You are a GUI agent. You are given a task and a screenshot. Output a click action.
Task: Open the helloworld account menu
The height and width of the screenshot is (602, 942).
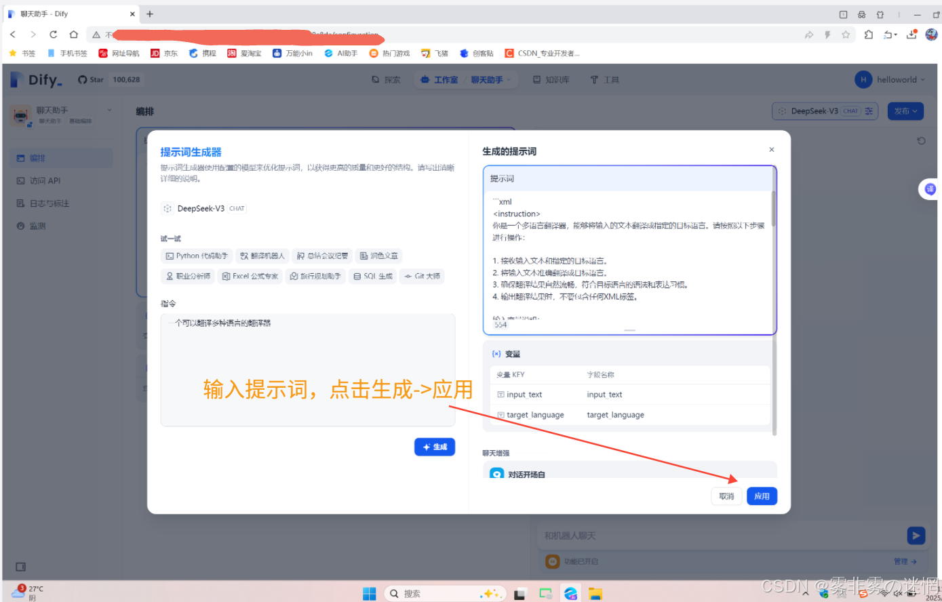click(x=890, y=79)
